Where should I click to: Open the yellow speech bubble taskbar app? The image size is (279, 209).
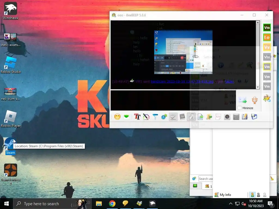[125, 204]
